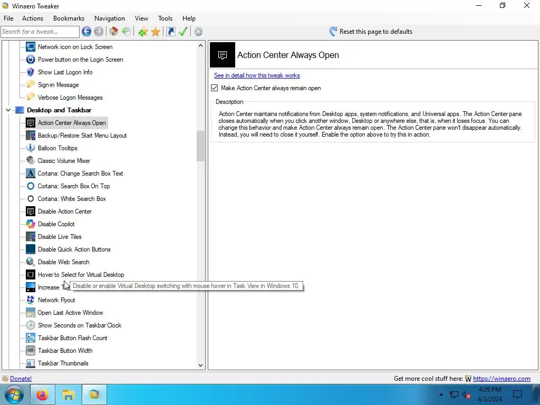The image size is (540, 405).
Task: Click the Disable Web Search globe icon
Action: click(31, 262)
